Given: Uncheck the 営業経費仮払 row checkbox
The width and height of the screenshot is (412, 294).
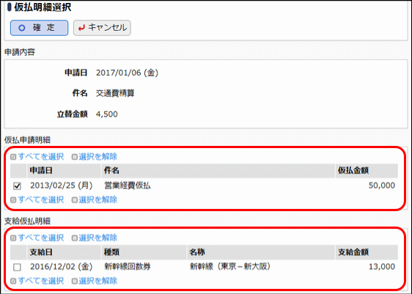Looking at the screenshot, I should (x=17, y=186).
